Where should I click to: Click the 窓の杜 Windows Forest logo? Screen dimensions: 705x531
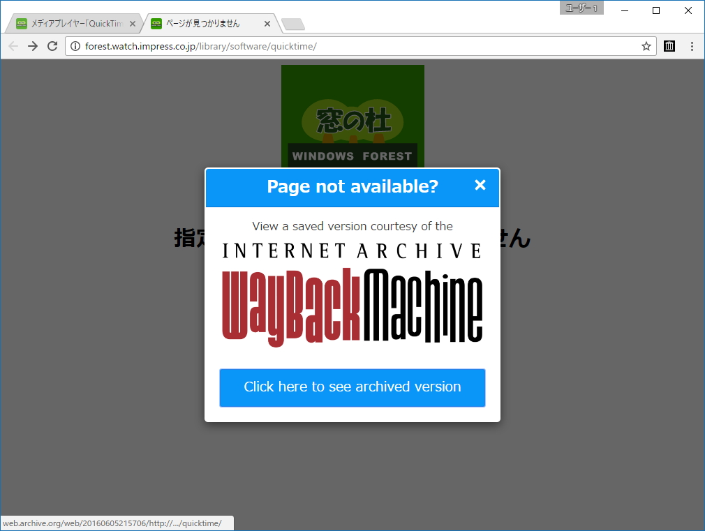point(352,115)
